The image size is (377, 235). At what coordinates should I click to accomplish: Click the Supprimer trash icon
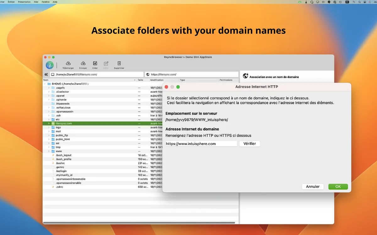pos(119,64)
